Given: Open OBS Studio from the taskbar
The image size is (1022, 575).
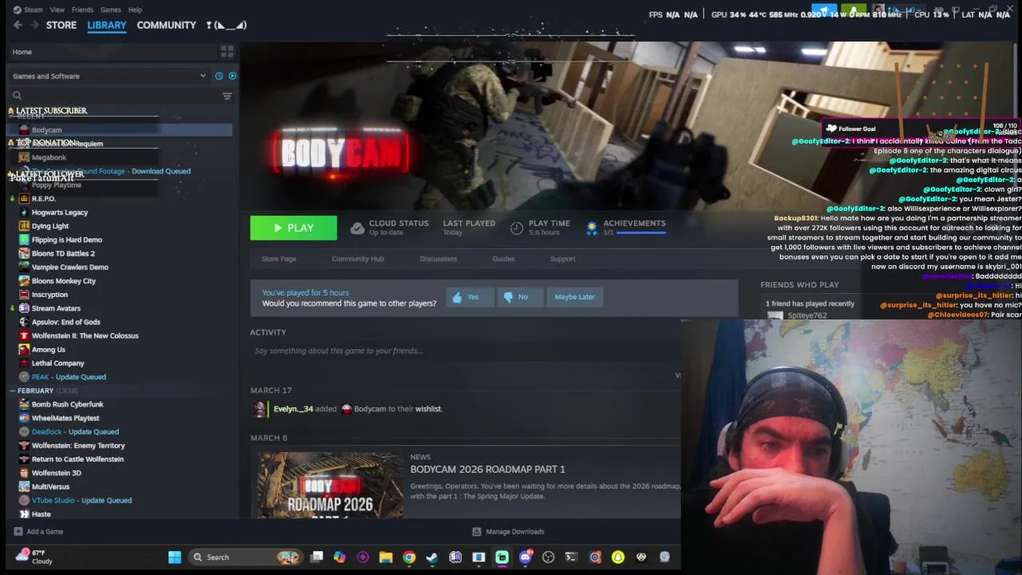Looking at the screenshot, I should pyautogui.click(x=549, y=557).
